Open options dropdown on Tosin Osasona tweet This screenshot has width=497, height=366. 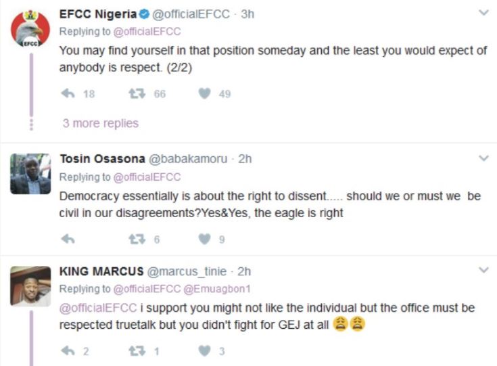tap(483, 158)
